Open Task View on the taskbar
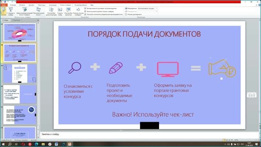 [x=16, y=144]
